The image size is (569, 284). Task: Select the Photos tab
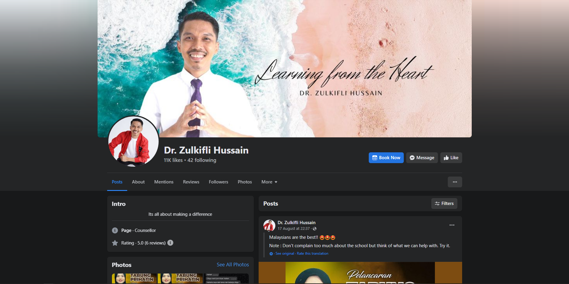point(245,182)
